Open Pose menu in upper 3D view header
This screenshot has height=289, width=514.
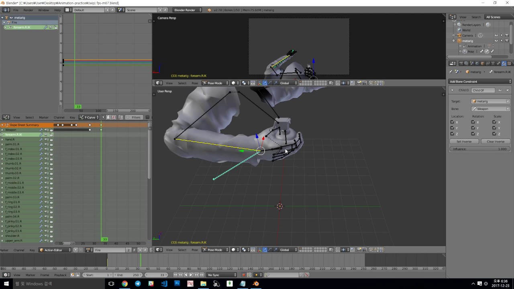(x=195, y=83)
